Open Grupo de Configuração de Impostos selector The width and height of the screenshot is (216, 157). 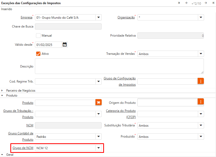point(201,81)
